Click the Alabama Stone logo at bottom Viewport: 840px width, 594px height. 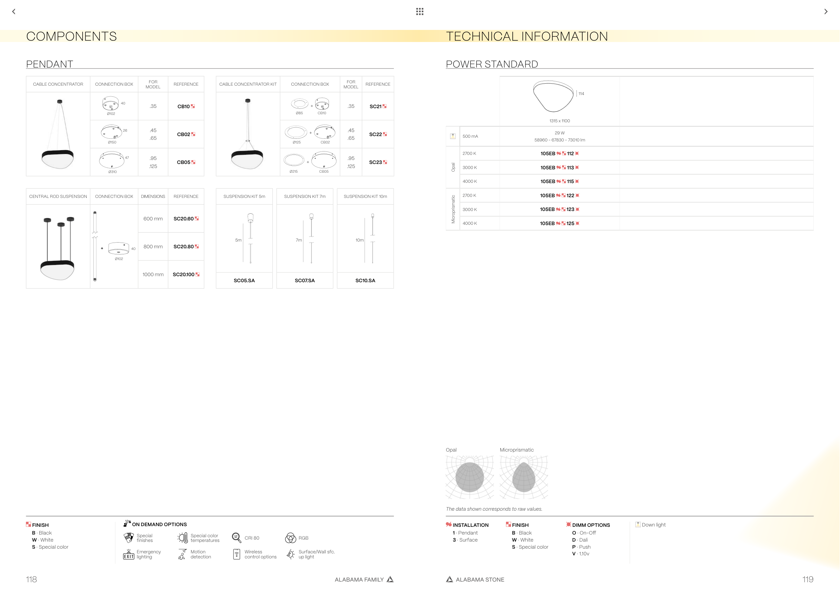449,579
